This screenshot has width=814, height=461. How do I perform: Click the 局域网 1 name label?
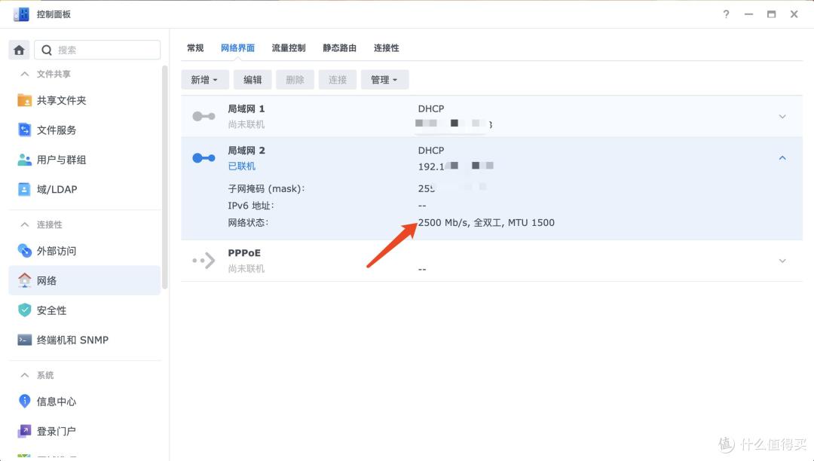tap(246, 109)
